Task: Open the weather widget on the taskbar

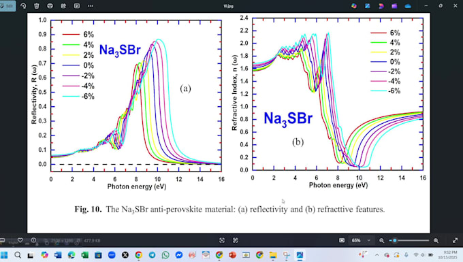Action: (x=363, y=255)
